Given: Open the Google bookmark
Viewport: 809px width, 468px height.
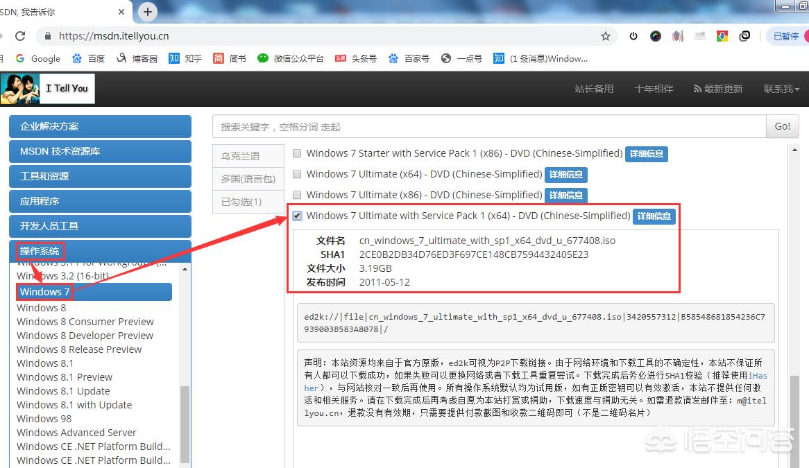Looking at the screenshot, I should 38,58.
